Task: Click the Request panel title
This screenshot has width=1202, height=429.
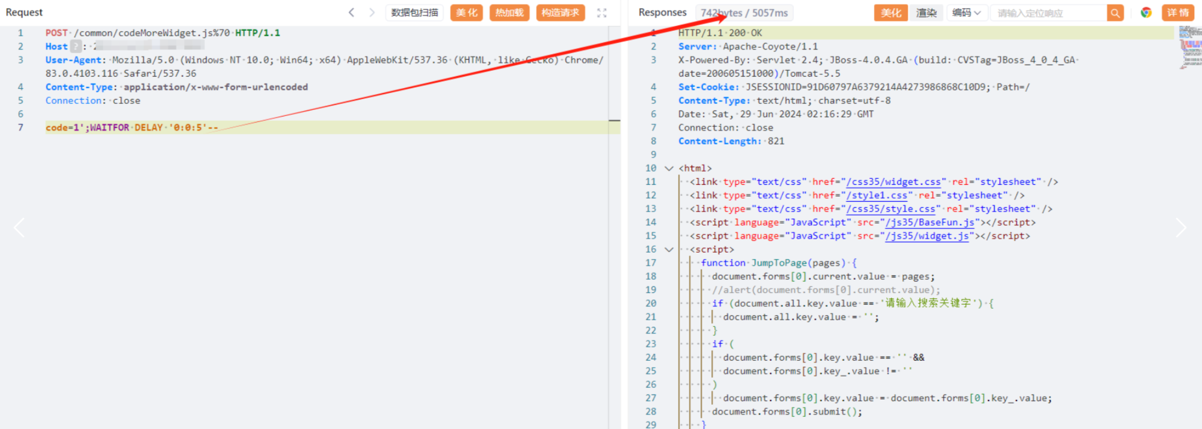Action: pos(24,13)
